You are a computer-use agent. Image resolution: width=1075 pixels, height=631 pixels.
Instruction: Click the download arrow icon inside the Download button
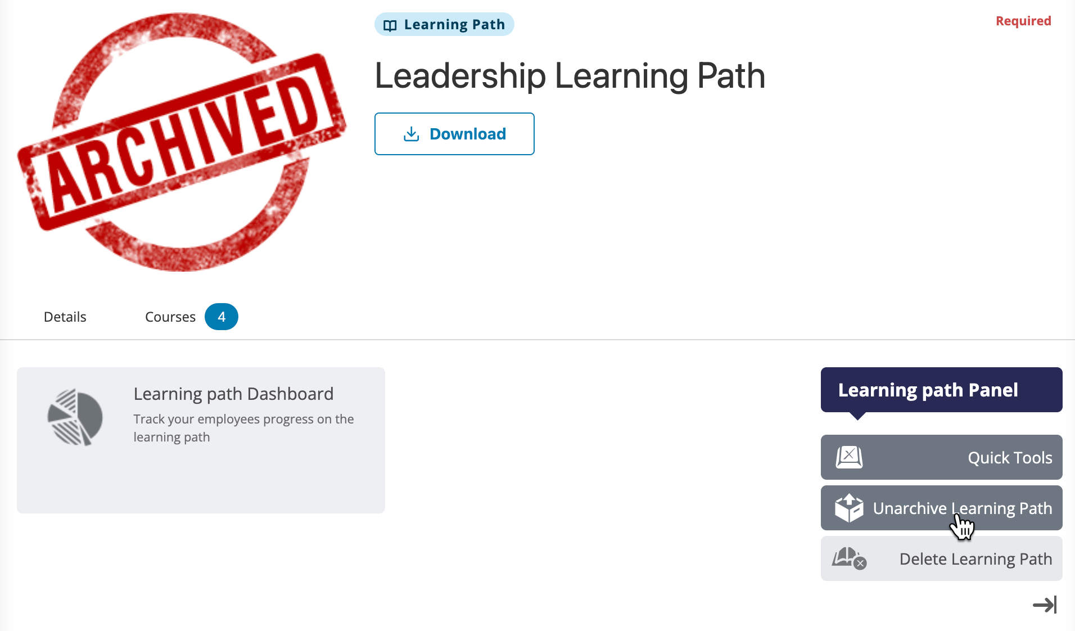coord(411,134)
